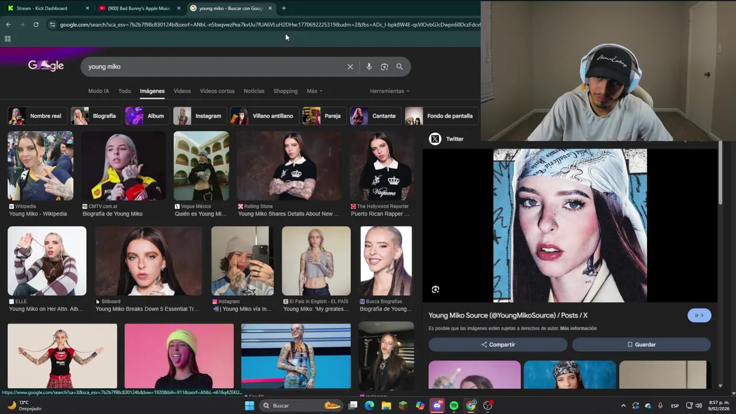This screenshot has height=414, width=736.
Task: Filter images by Cantante chip
Action: click(375, 116)
